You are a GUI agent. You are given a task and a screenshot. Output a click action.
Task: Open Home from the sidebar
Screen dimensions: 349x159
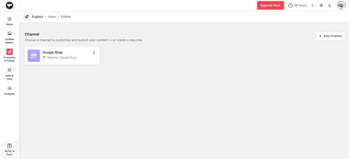click(x=10, y=21)
